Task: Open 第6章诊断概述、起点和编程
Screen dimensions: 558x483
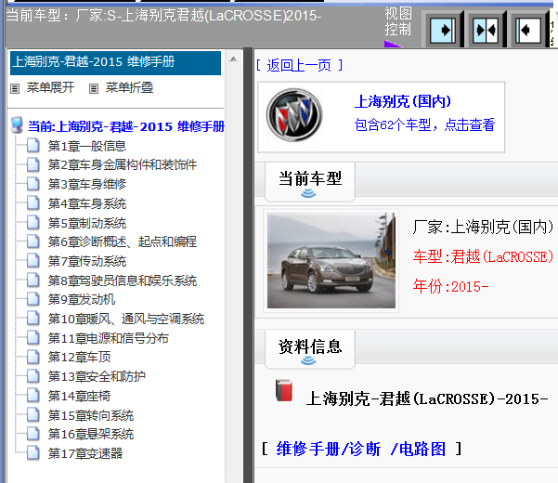Action: [123, 241]
